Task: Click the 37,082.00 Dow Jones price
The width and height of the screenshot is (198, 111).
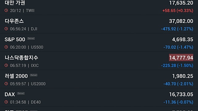Action: click(x=181, y=21)
